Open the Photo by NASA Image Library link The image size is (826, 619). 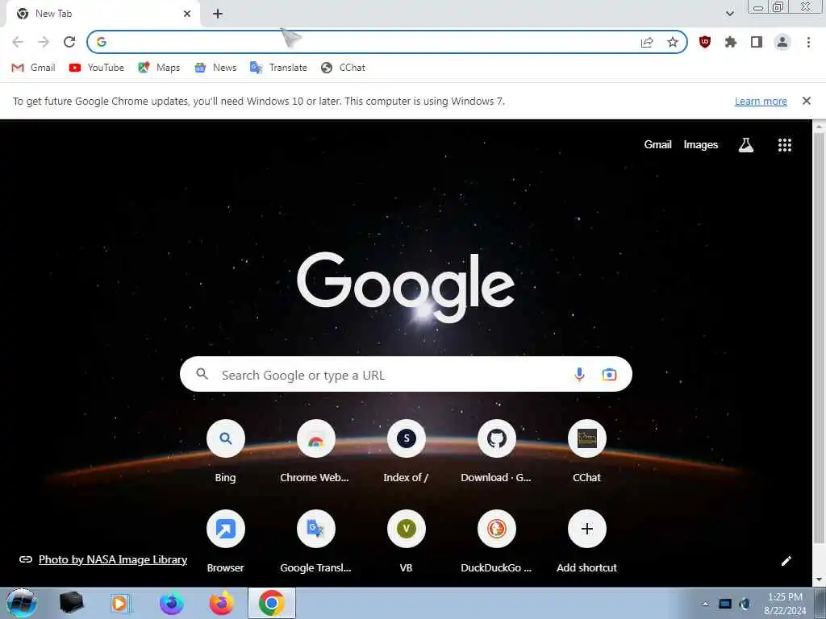[x=113, y=559]
